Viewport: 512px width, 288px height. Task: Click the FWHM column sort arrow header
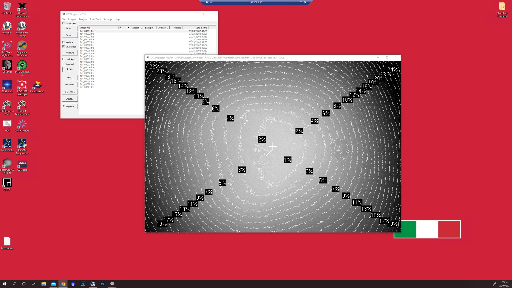125,28
